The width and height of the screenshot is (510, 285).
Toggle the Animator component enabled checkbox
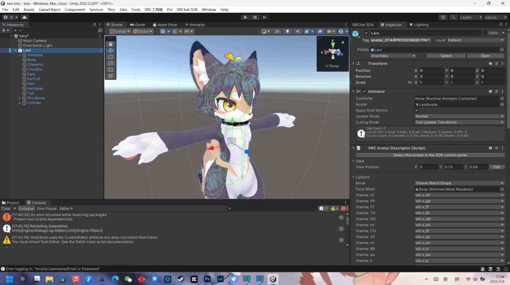(x=364, y=92)
